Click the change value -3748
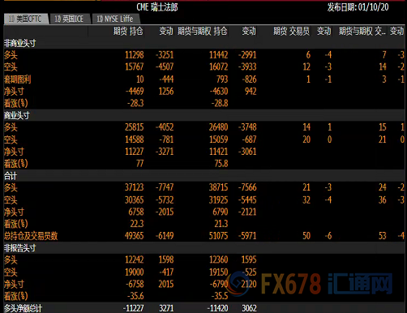This screenshot has height=313, width=407. coord(247,127)
